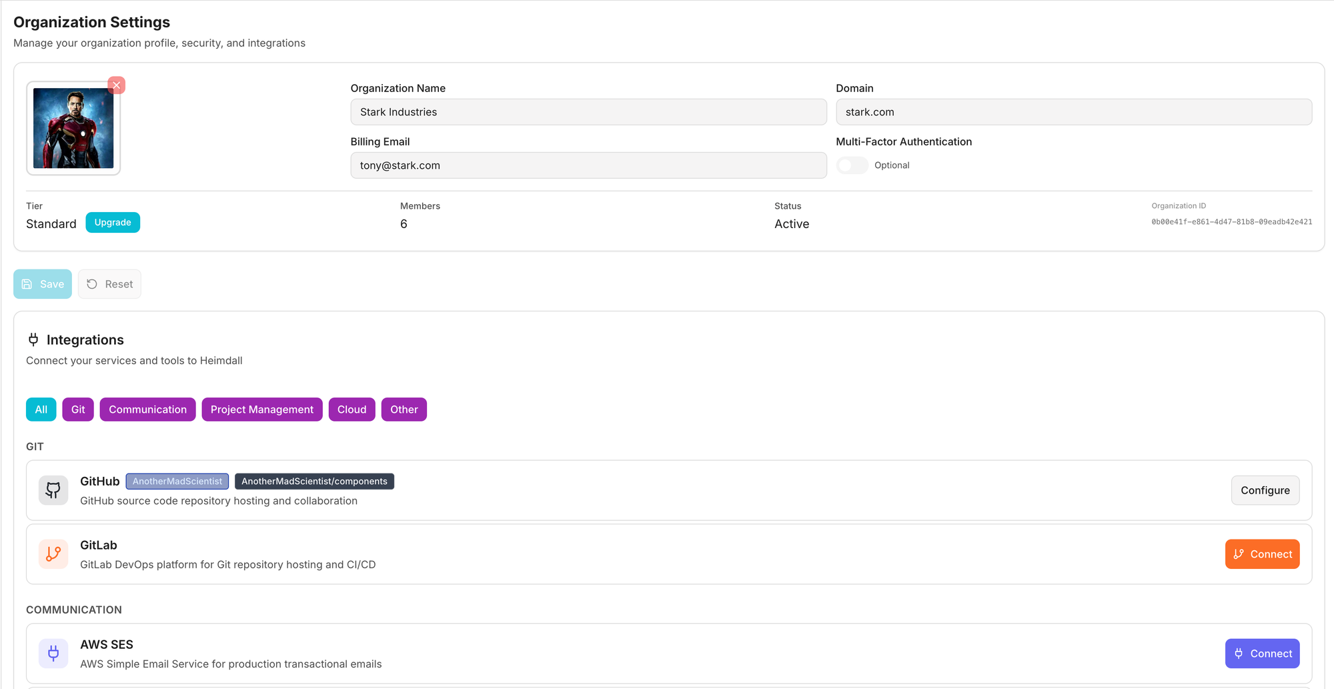Click the GitLab branch icon
Viewport: 1334px width, 689px height.
tap(53, 554)
